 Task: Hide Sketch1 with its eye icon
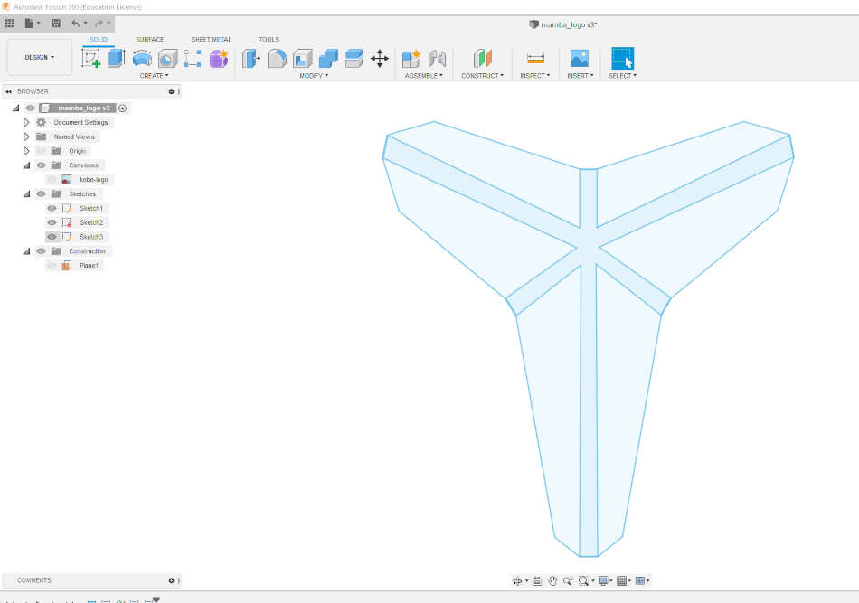(52, 208)
